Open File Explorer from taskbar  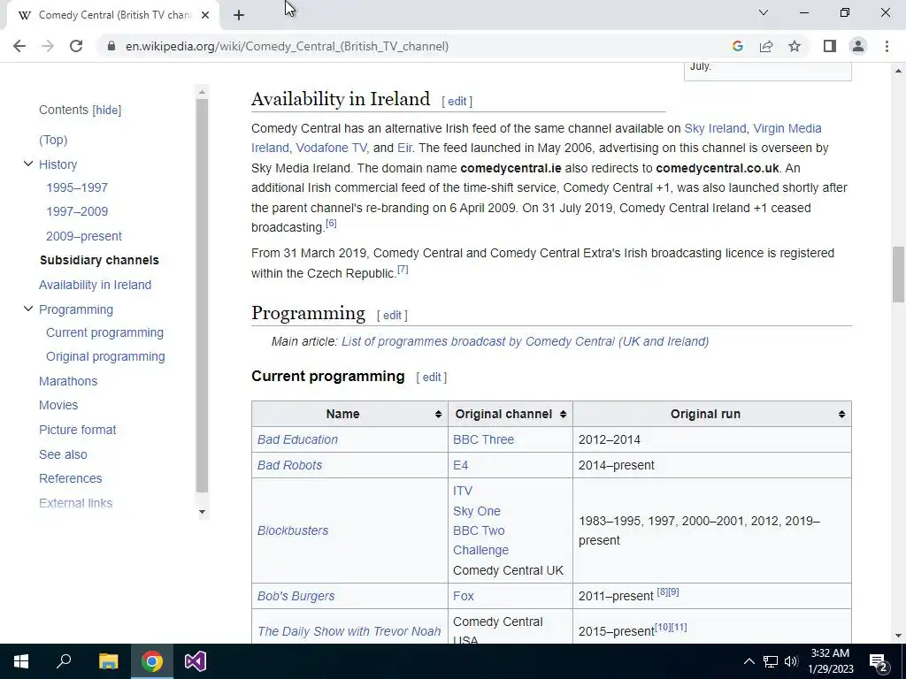click(x=108, y=661)
